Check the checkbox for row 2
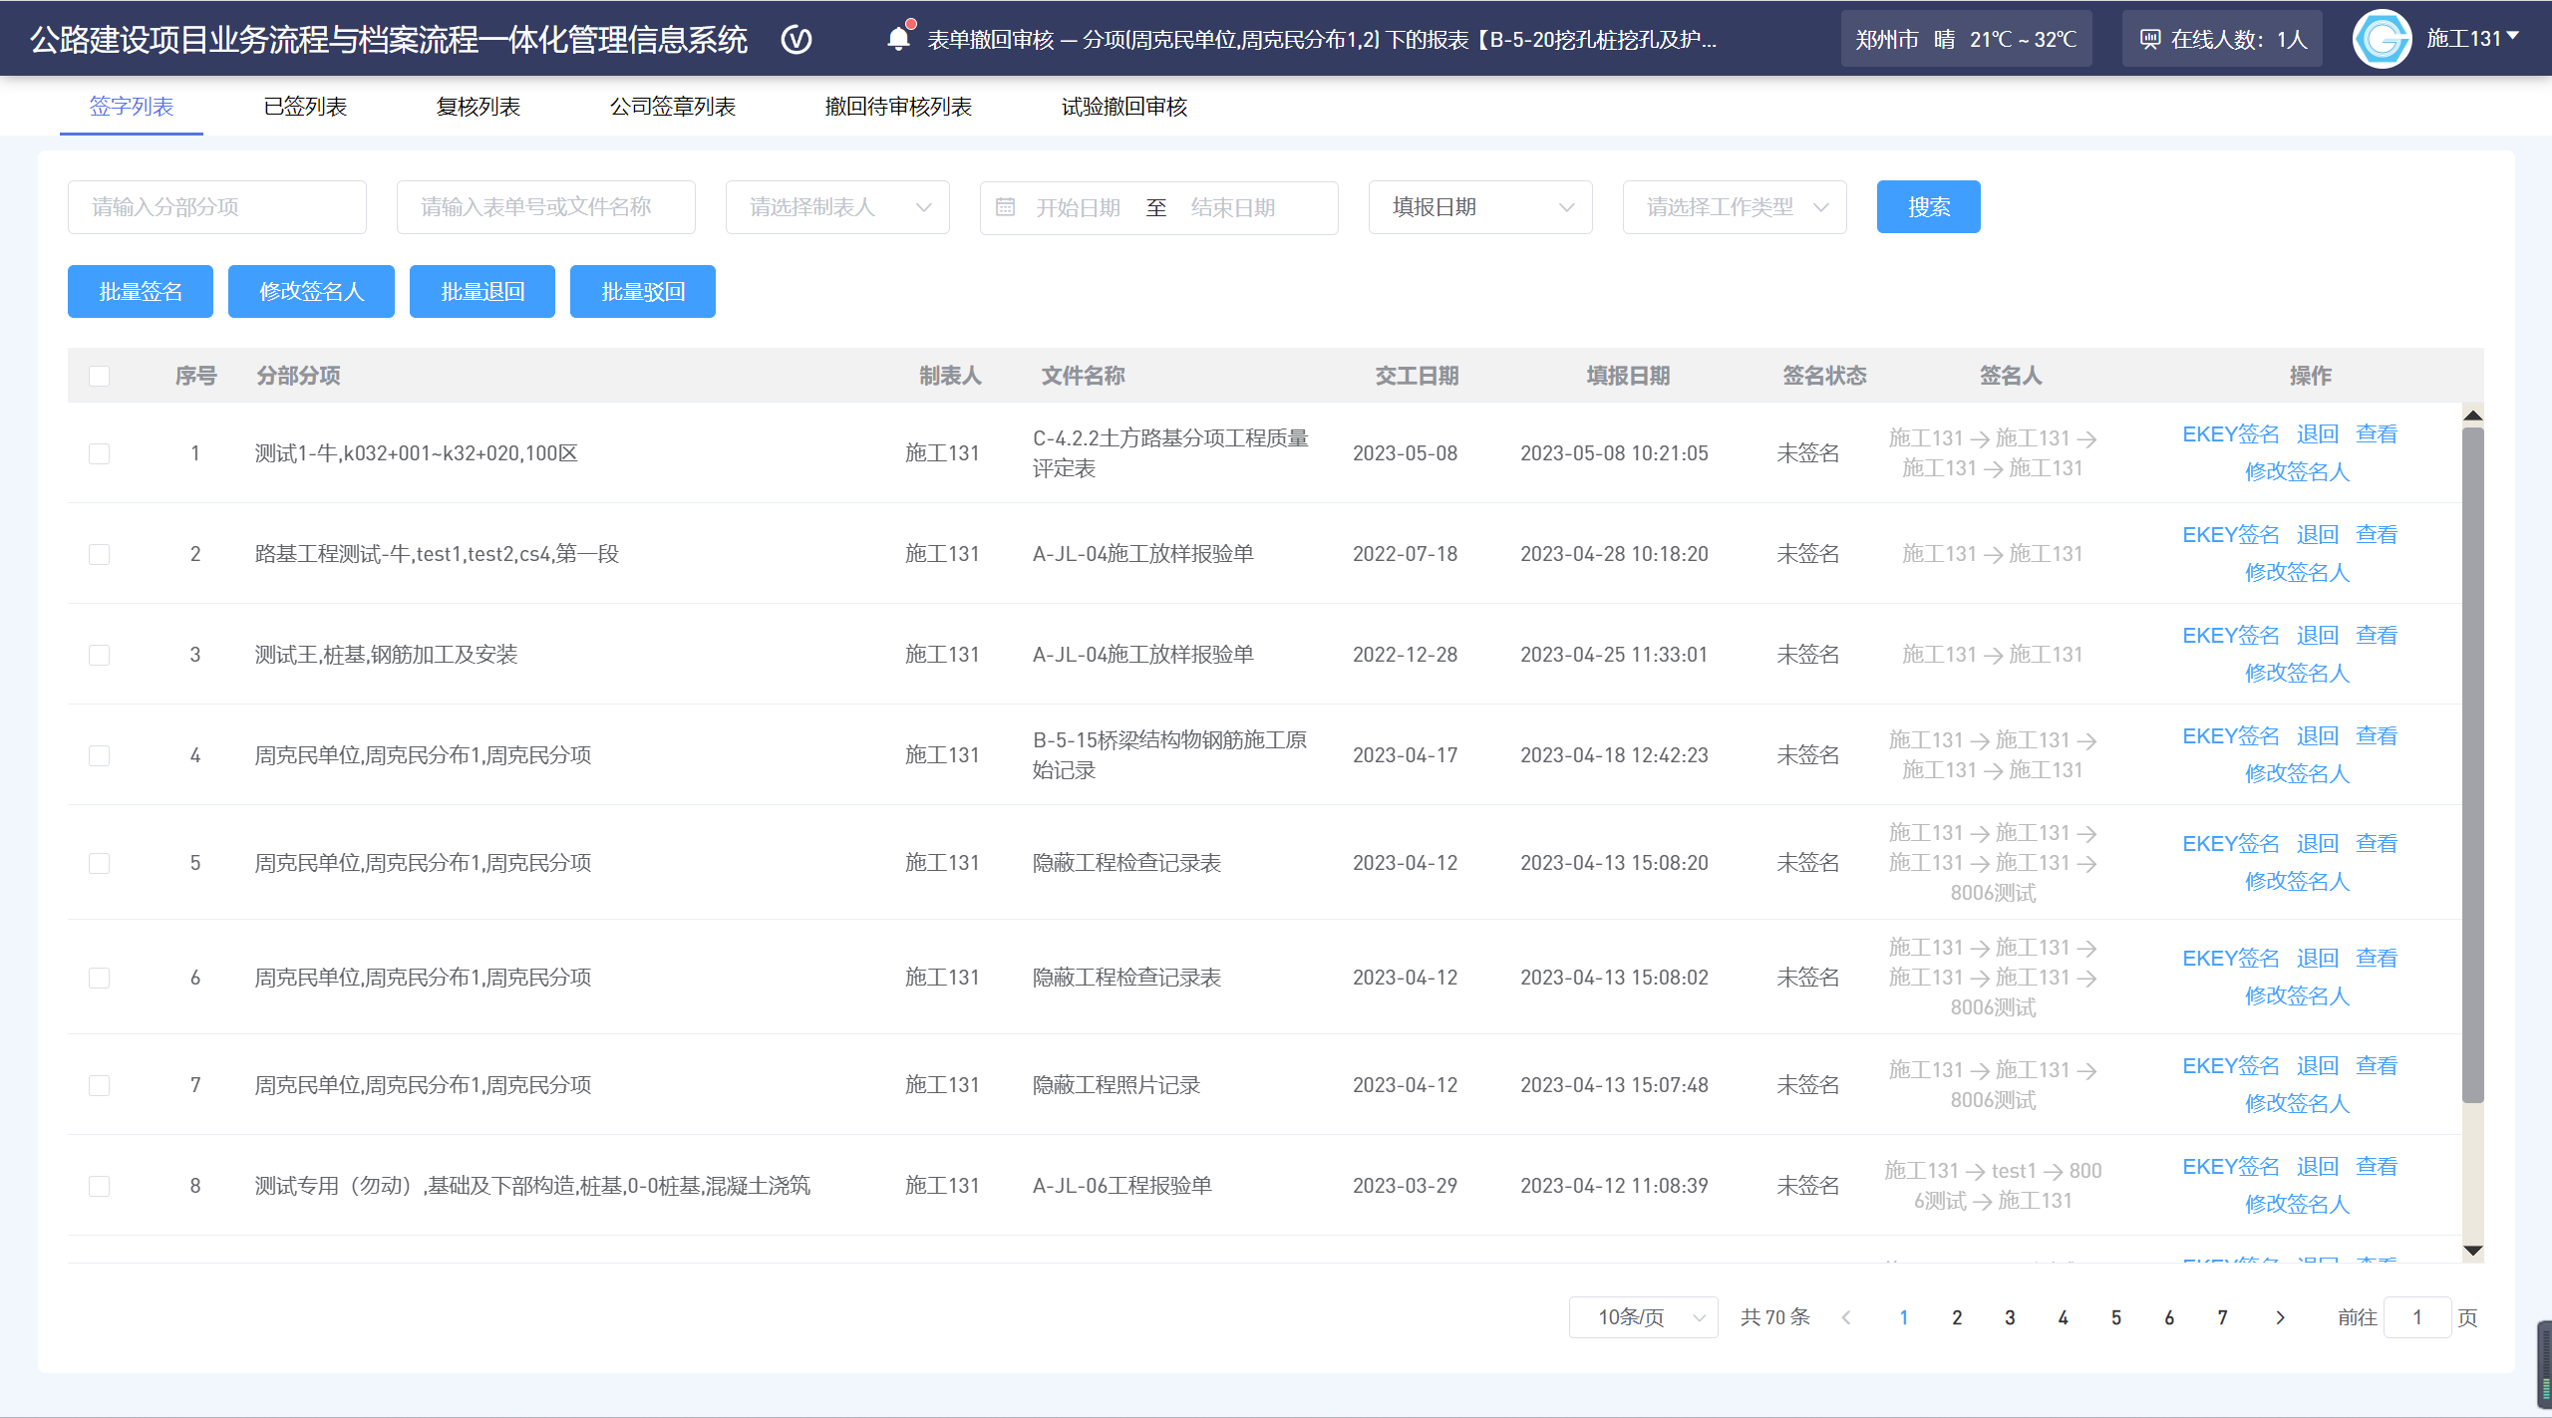 tap(99, 554)
